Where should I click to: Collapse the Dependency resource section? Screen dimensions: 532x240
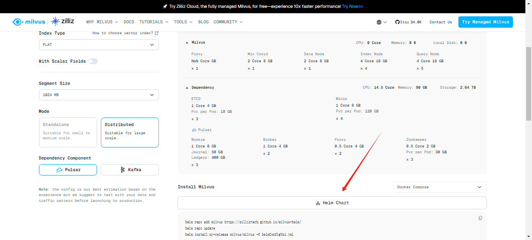point(187,88)
